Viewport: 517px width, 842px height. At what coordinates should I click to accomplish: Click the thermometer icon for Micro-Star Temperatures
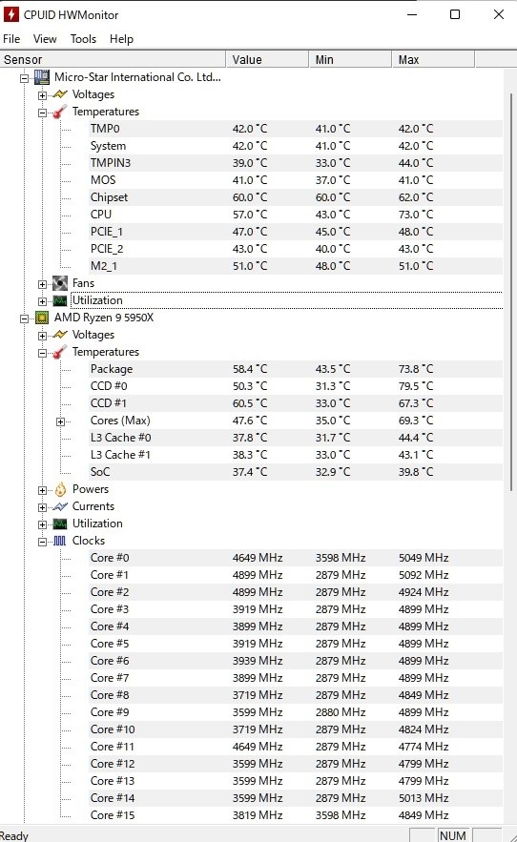[60, 112]
